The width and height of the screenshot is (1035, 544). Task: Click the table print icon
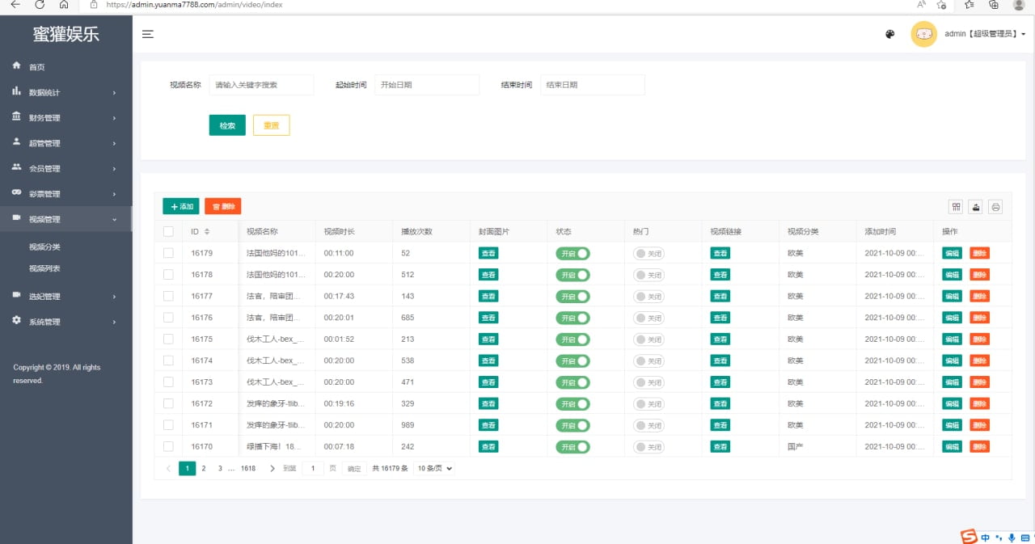click(995, 206)
